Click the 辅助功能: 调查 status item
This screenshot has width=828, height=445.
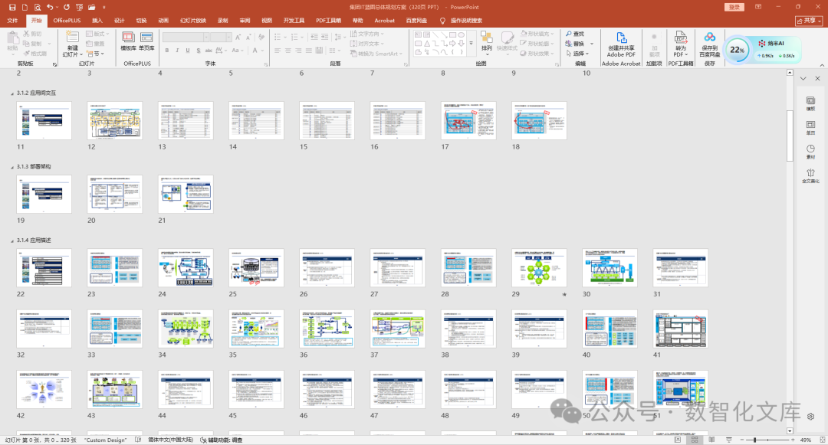(222, 440)
